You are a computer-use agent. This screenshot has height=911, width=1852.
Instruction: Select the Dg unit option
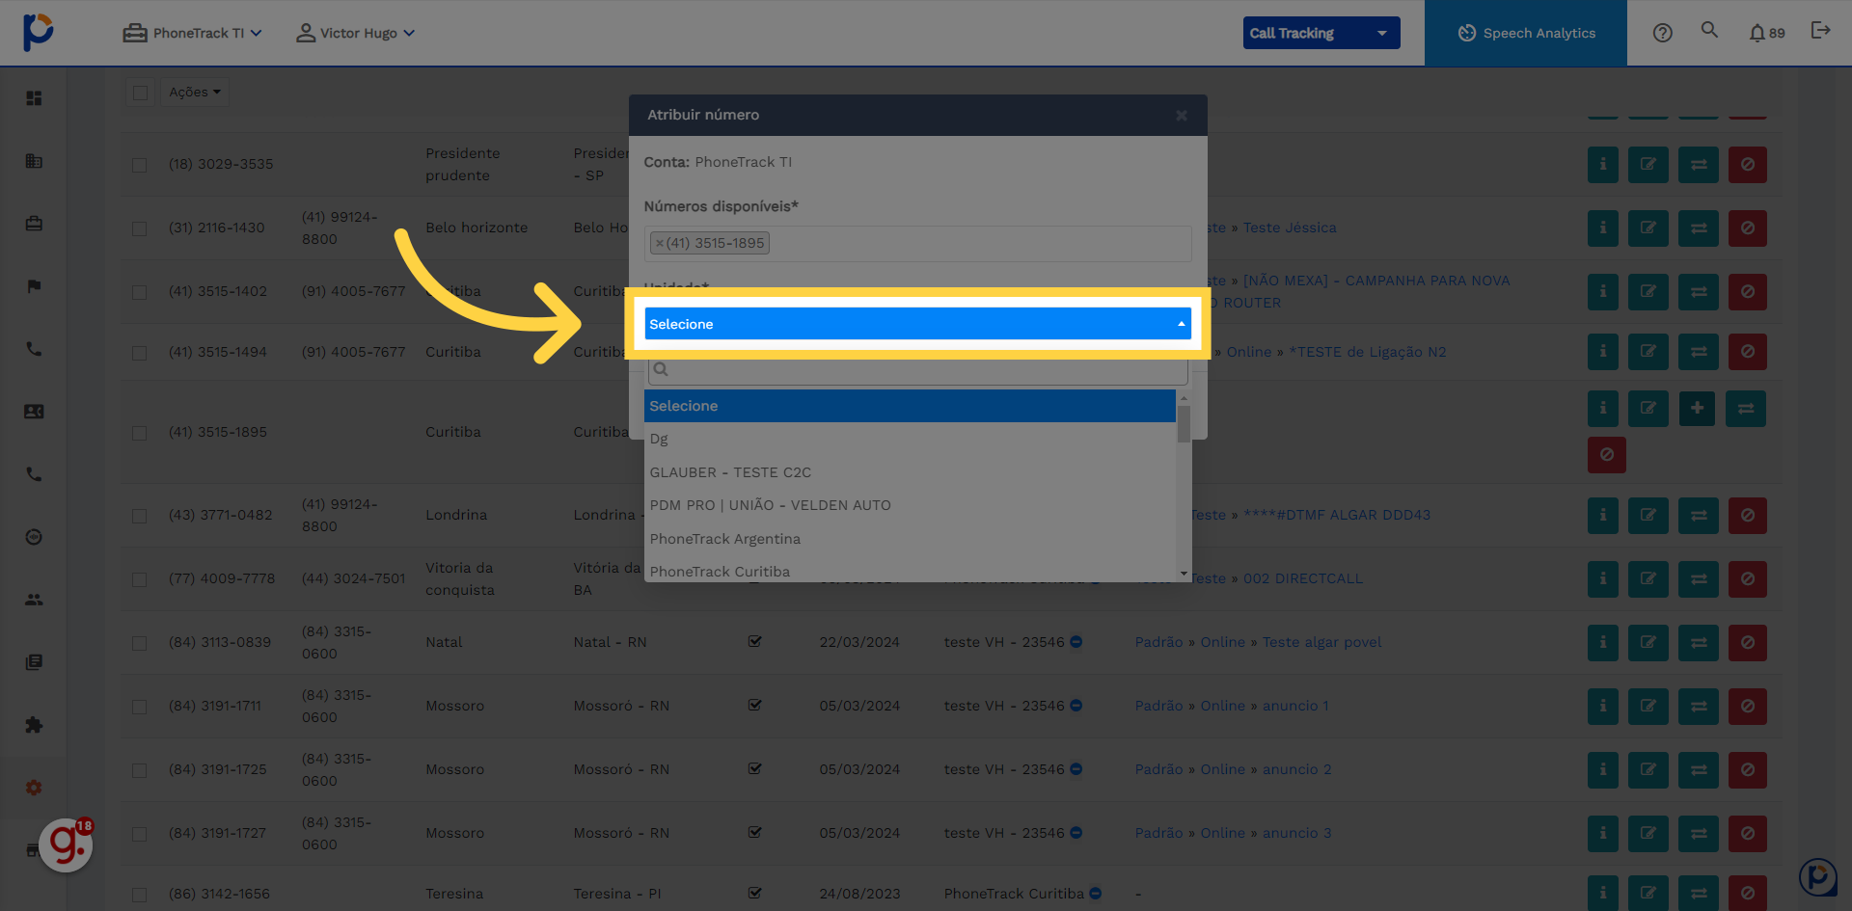[910, 439]
